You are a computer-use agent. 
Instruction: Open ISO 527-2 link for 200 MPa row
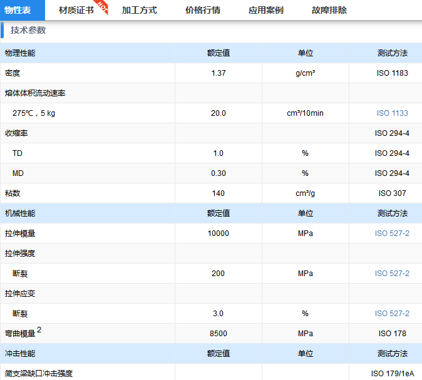tap(392, 274)
